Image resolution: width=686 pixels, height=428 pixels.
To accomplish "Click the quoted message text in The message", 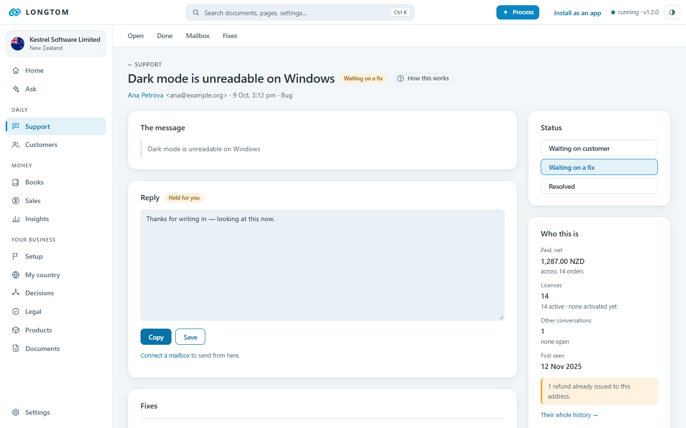I will (204, 149).
